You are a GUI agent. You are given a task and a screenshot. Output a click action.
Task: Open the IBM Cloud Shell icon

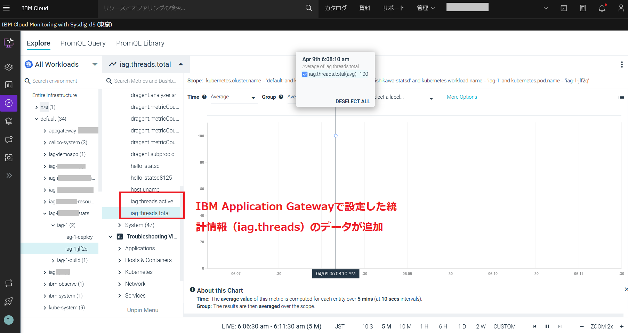[564, 8]
